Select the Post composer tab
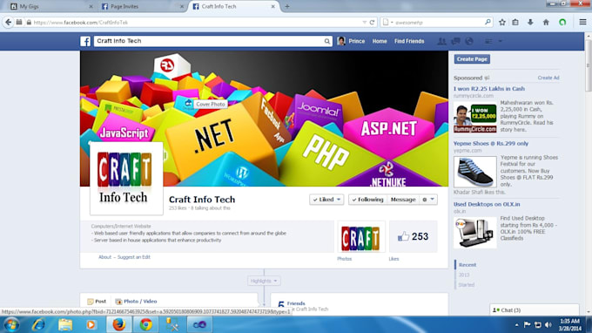Viewport: 592px width, 333px height. pyautogui.click(x=97, y=302)
